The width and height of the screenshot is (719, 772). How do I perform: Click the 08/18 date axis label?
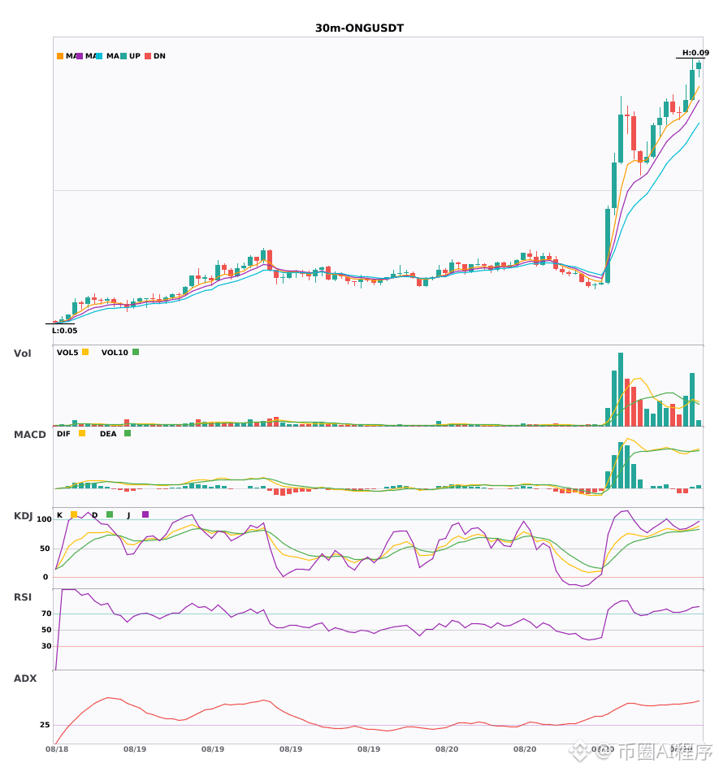(x=57, y=749)
